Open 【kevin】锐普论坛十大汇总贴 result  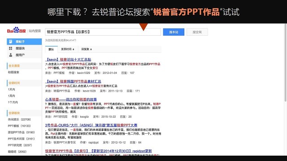click(68, 59)
